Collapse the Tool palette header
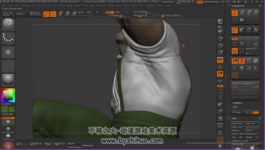Image resolution: width=265 pixels, height=150 pixels. 234,118
